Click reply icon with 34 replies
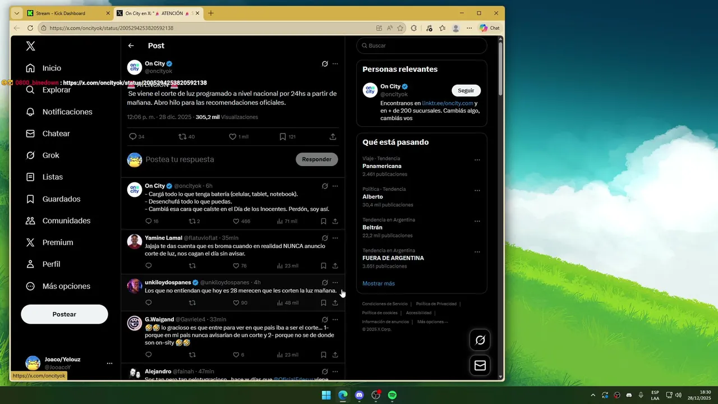Screen dimensions: 718x404 133,136
